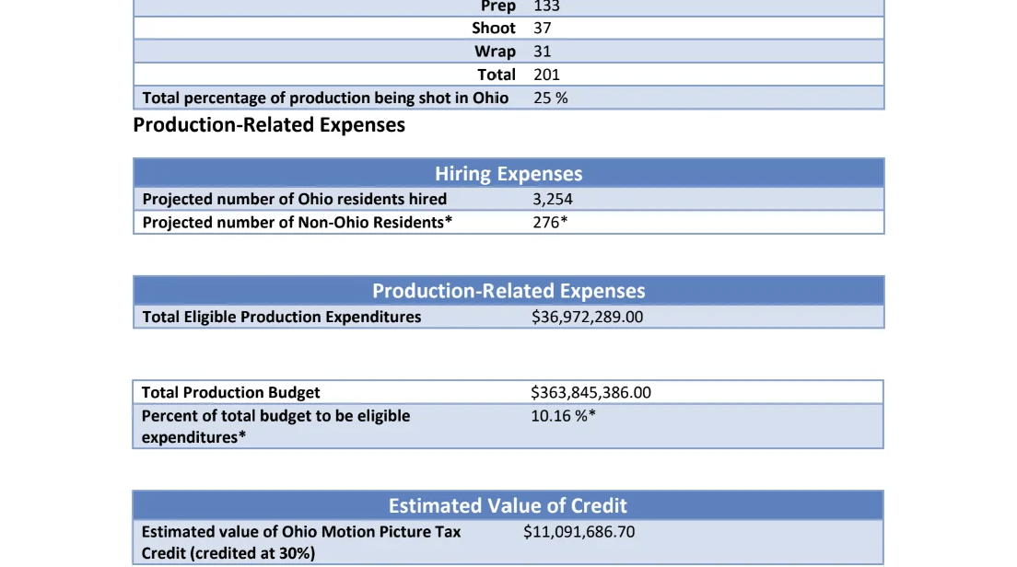1017x567 pixels.
Task: Select the 'Total Production Budget' label
Action: (x=230, y=393)
